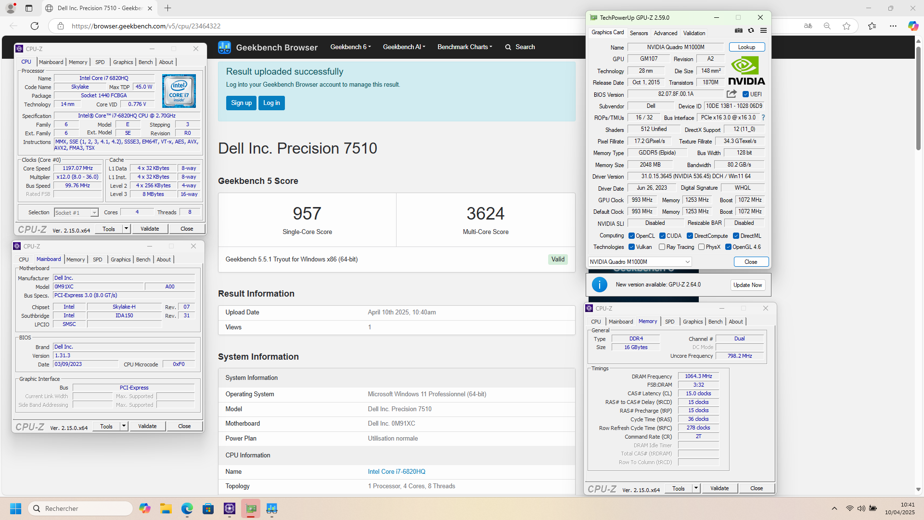Open a new browser tab with plus icon
The width and height of the screenshot is (924, 520).
tap(167, 8)
